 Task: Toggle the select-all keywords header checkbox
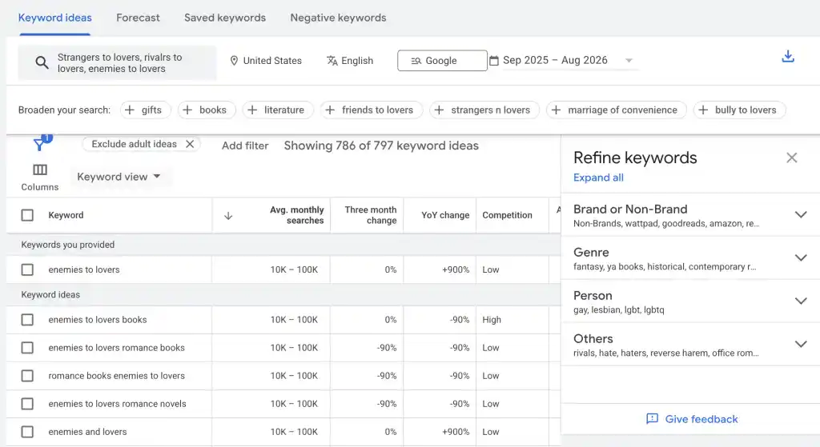27,215
